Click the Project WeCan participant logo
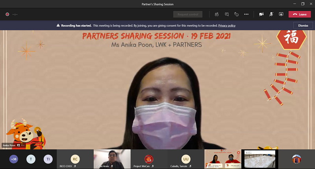The height and width of the screenshot is (169, 315). coord(149,159)
